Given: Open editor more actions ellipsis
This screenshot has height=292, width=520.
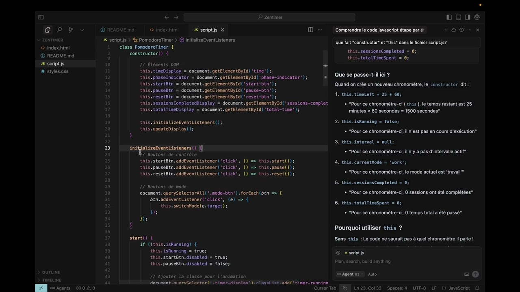Looking at the screenshot, I should tap(320, 30).
